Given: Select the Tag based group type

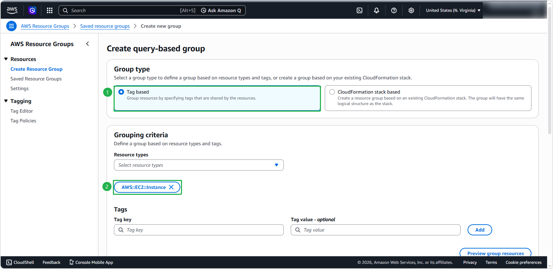Looking at the screenshot, I should (x=217, y=98).
